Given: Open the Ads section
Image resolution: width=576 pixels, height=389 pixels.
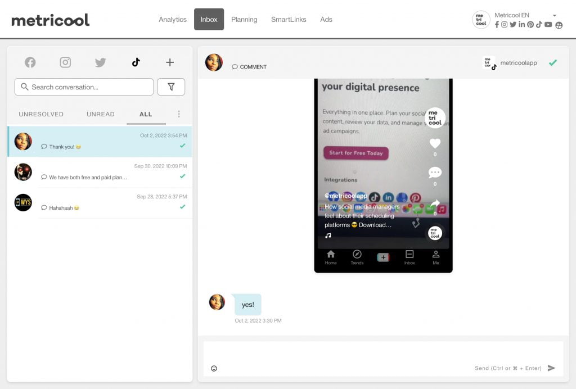Looking at the screenshot, I should (326, 20).
